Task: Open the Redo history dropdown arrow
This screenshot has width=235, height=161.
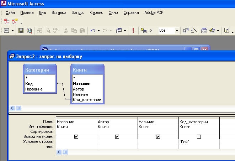Action: pos(111,31)
